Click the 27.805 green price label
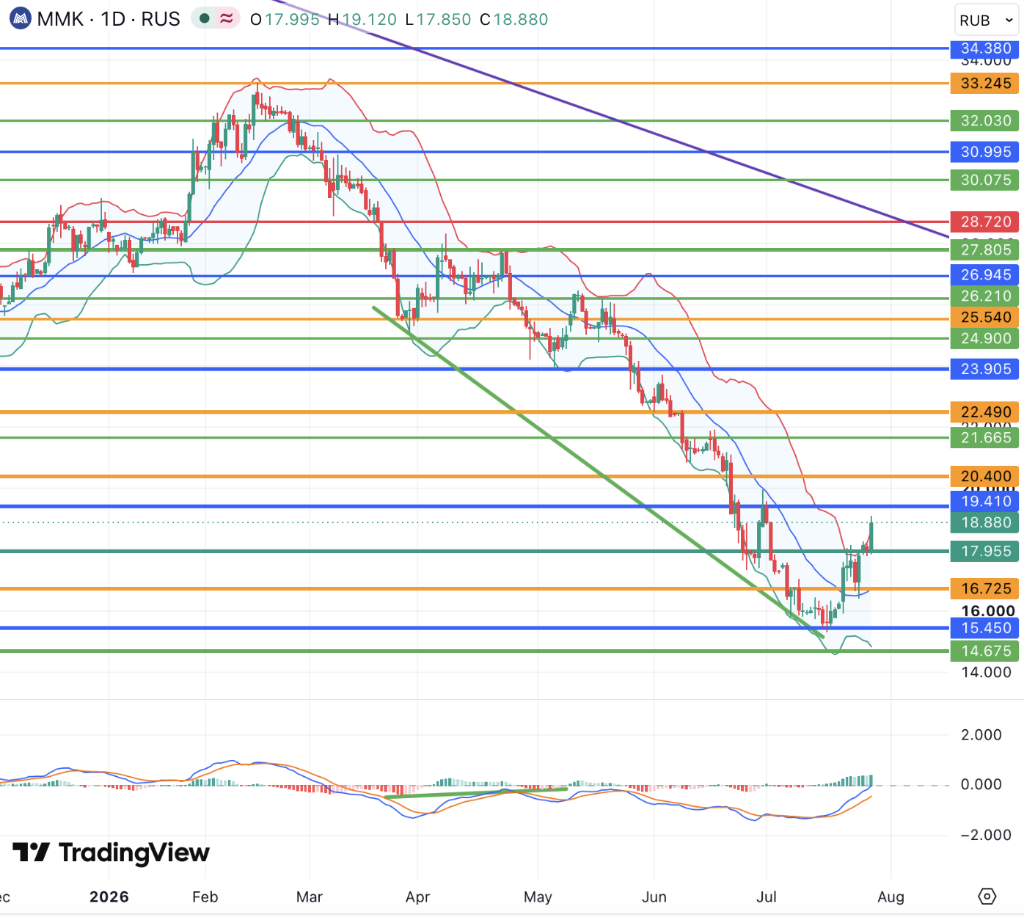Viewport: 1024px width, 917px height. 985,249
